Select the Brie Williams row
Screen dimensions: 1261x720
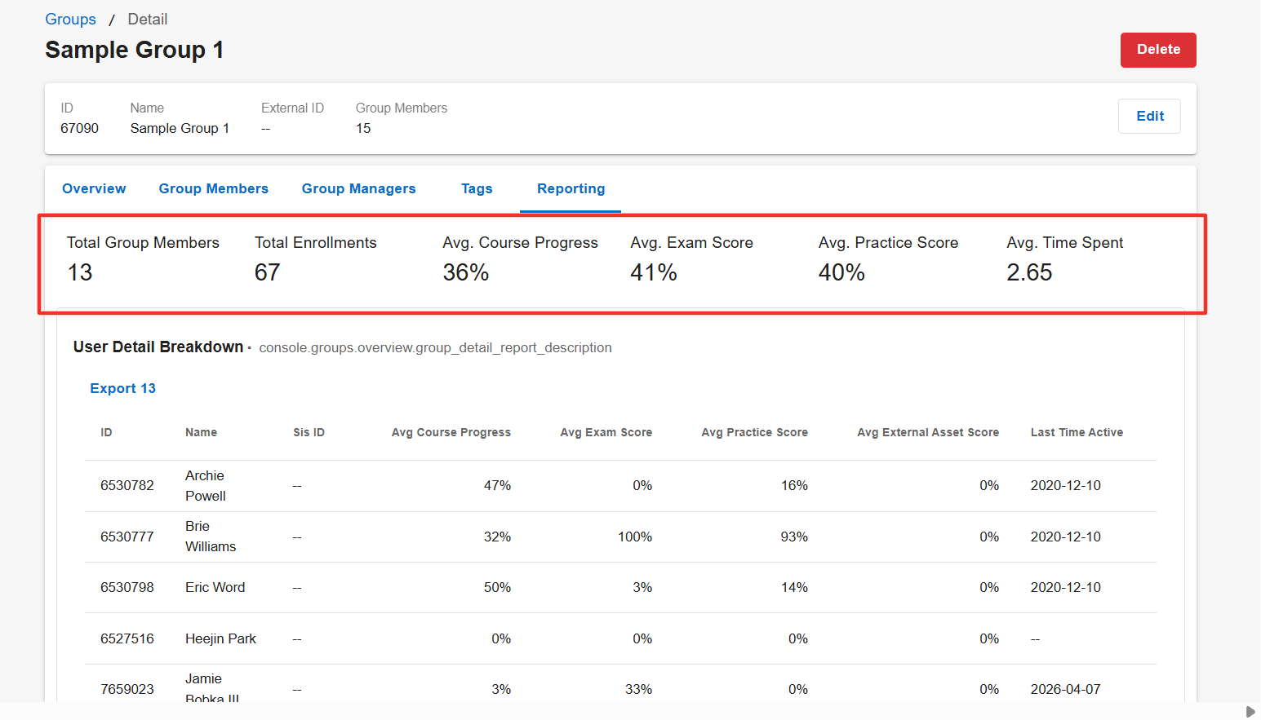[x=620, y=537]
